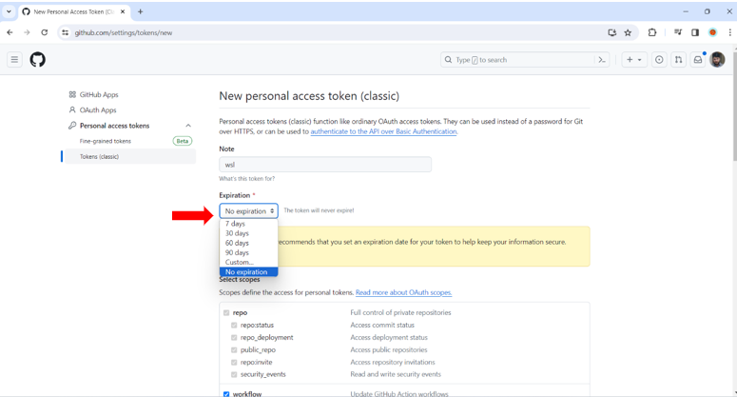Open the Pull requests icon in header
This screenshot has height=397, width=737.
click(x=678, y=60)
